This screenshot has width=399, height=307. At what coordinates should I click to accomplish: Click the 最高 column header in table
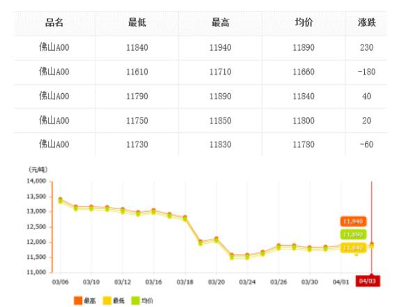pyautogui.click(x=220, y=22)
